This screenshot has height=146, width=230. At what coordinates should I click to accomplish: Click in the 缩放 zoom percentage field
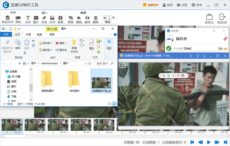point(105,18)
